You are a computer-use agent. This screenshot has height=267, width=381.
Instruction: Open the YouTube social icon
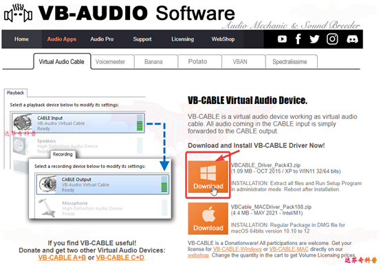tap(282, 39)
